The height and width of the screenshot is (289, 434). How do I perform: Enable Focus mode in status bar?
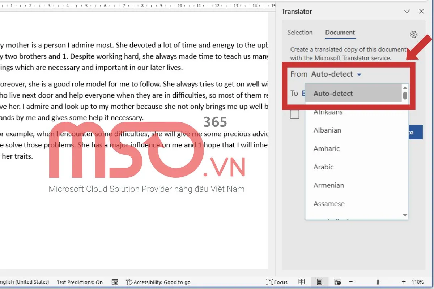(x=277, y=282)
